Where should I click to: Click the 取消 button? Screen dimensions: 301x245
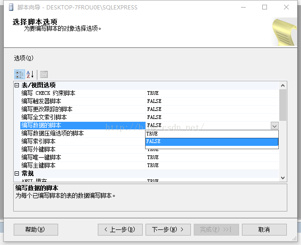pos(264,229)
